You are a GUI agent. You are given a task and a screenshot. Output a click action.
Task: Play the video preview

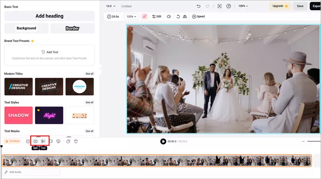(163, 141)
